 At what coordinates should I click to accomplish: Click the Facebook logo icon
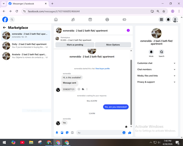(5, 19)
